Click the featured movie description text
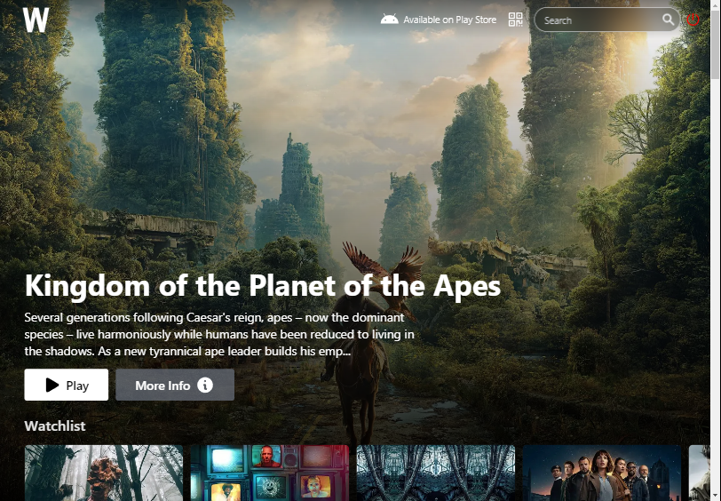Screen dimensions: 721x501 (219, 335)
